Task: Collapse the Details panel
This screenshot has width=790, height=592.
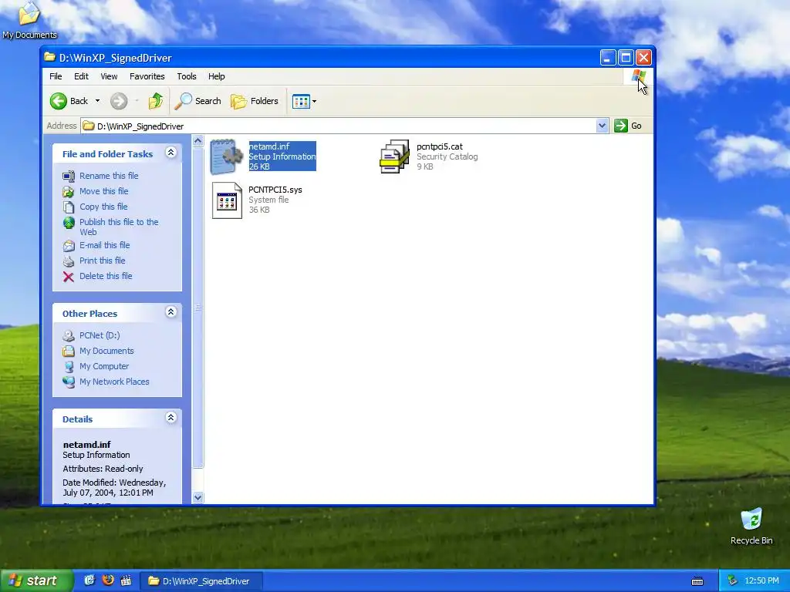Action: pyautogui.click(x=170, y=417)
